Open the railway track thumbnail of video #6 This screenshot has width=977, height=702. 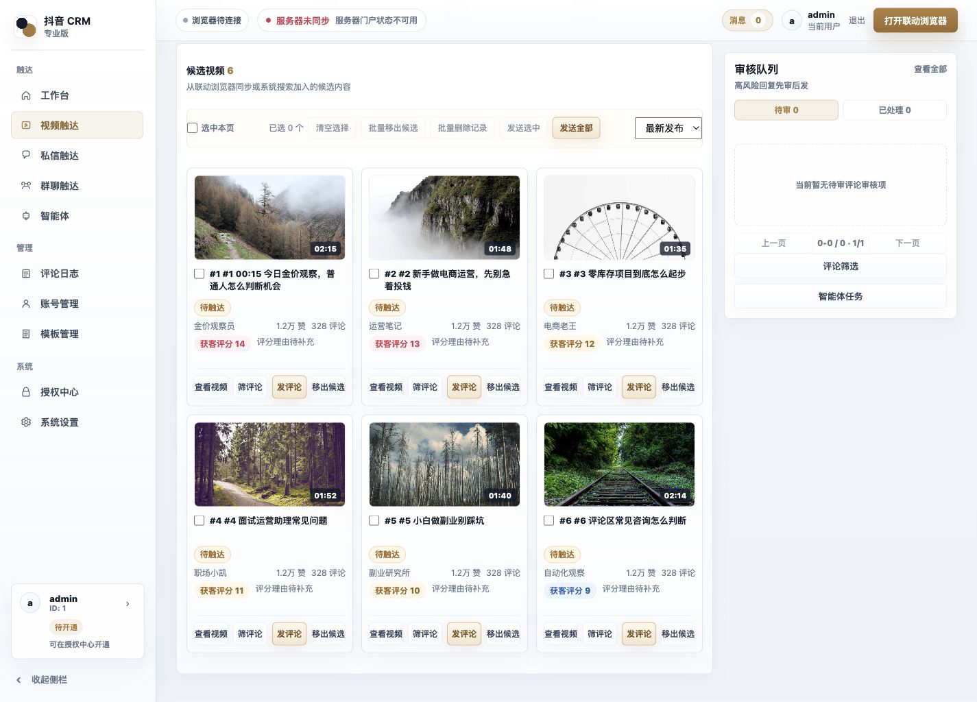619,464
